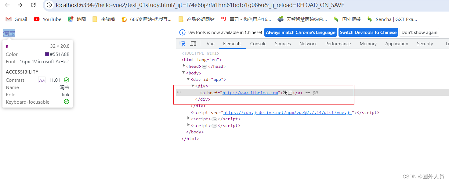The width and height of the screenshot is (449, 182).
Task: Select the html lang="en" line
Action: click(202, 60)
